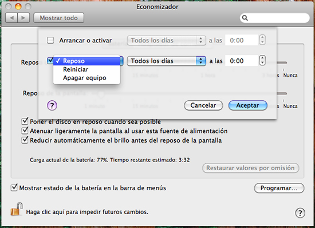Choose 'Apagar equipo' from the popup menu
Image resolution: width=315 pixels, height=228 pixels.
click(x=86, y=78)
